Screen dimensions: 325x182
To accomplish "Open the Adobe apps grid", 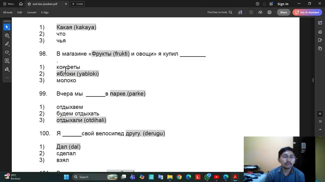I will [271, 4].
